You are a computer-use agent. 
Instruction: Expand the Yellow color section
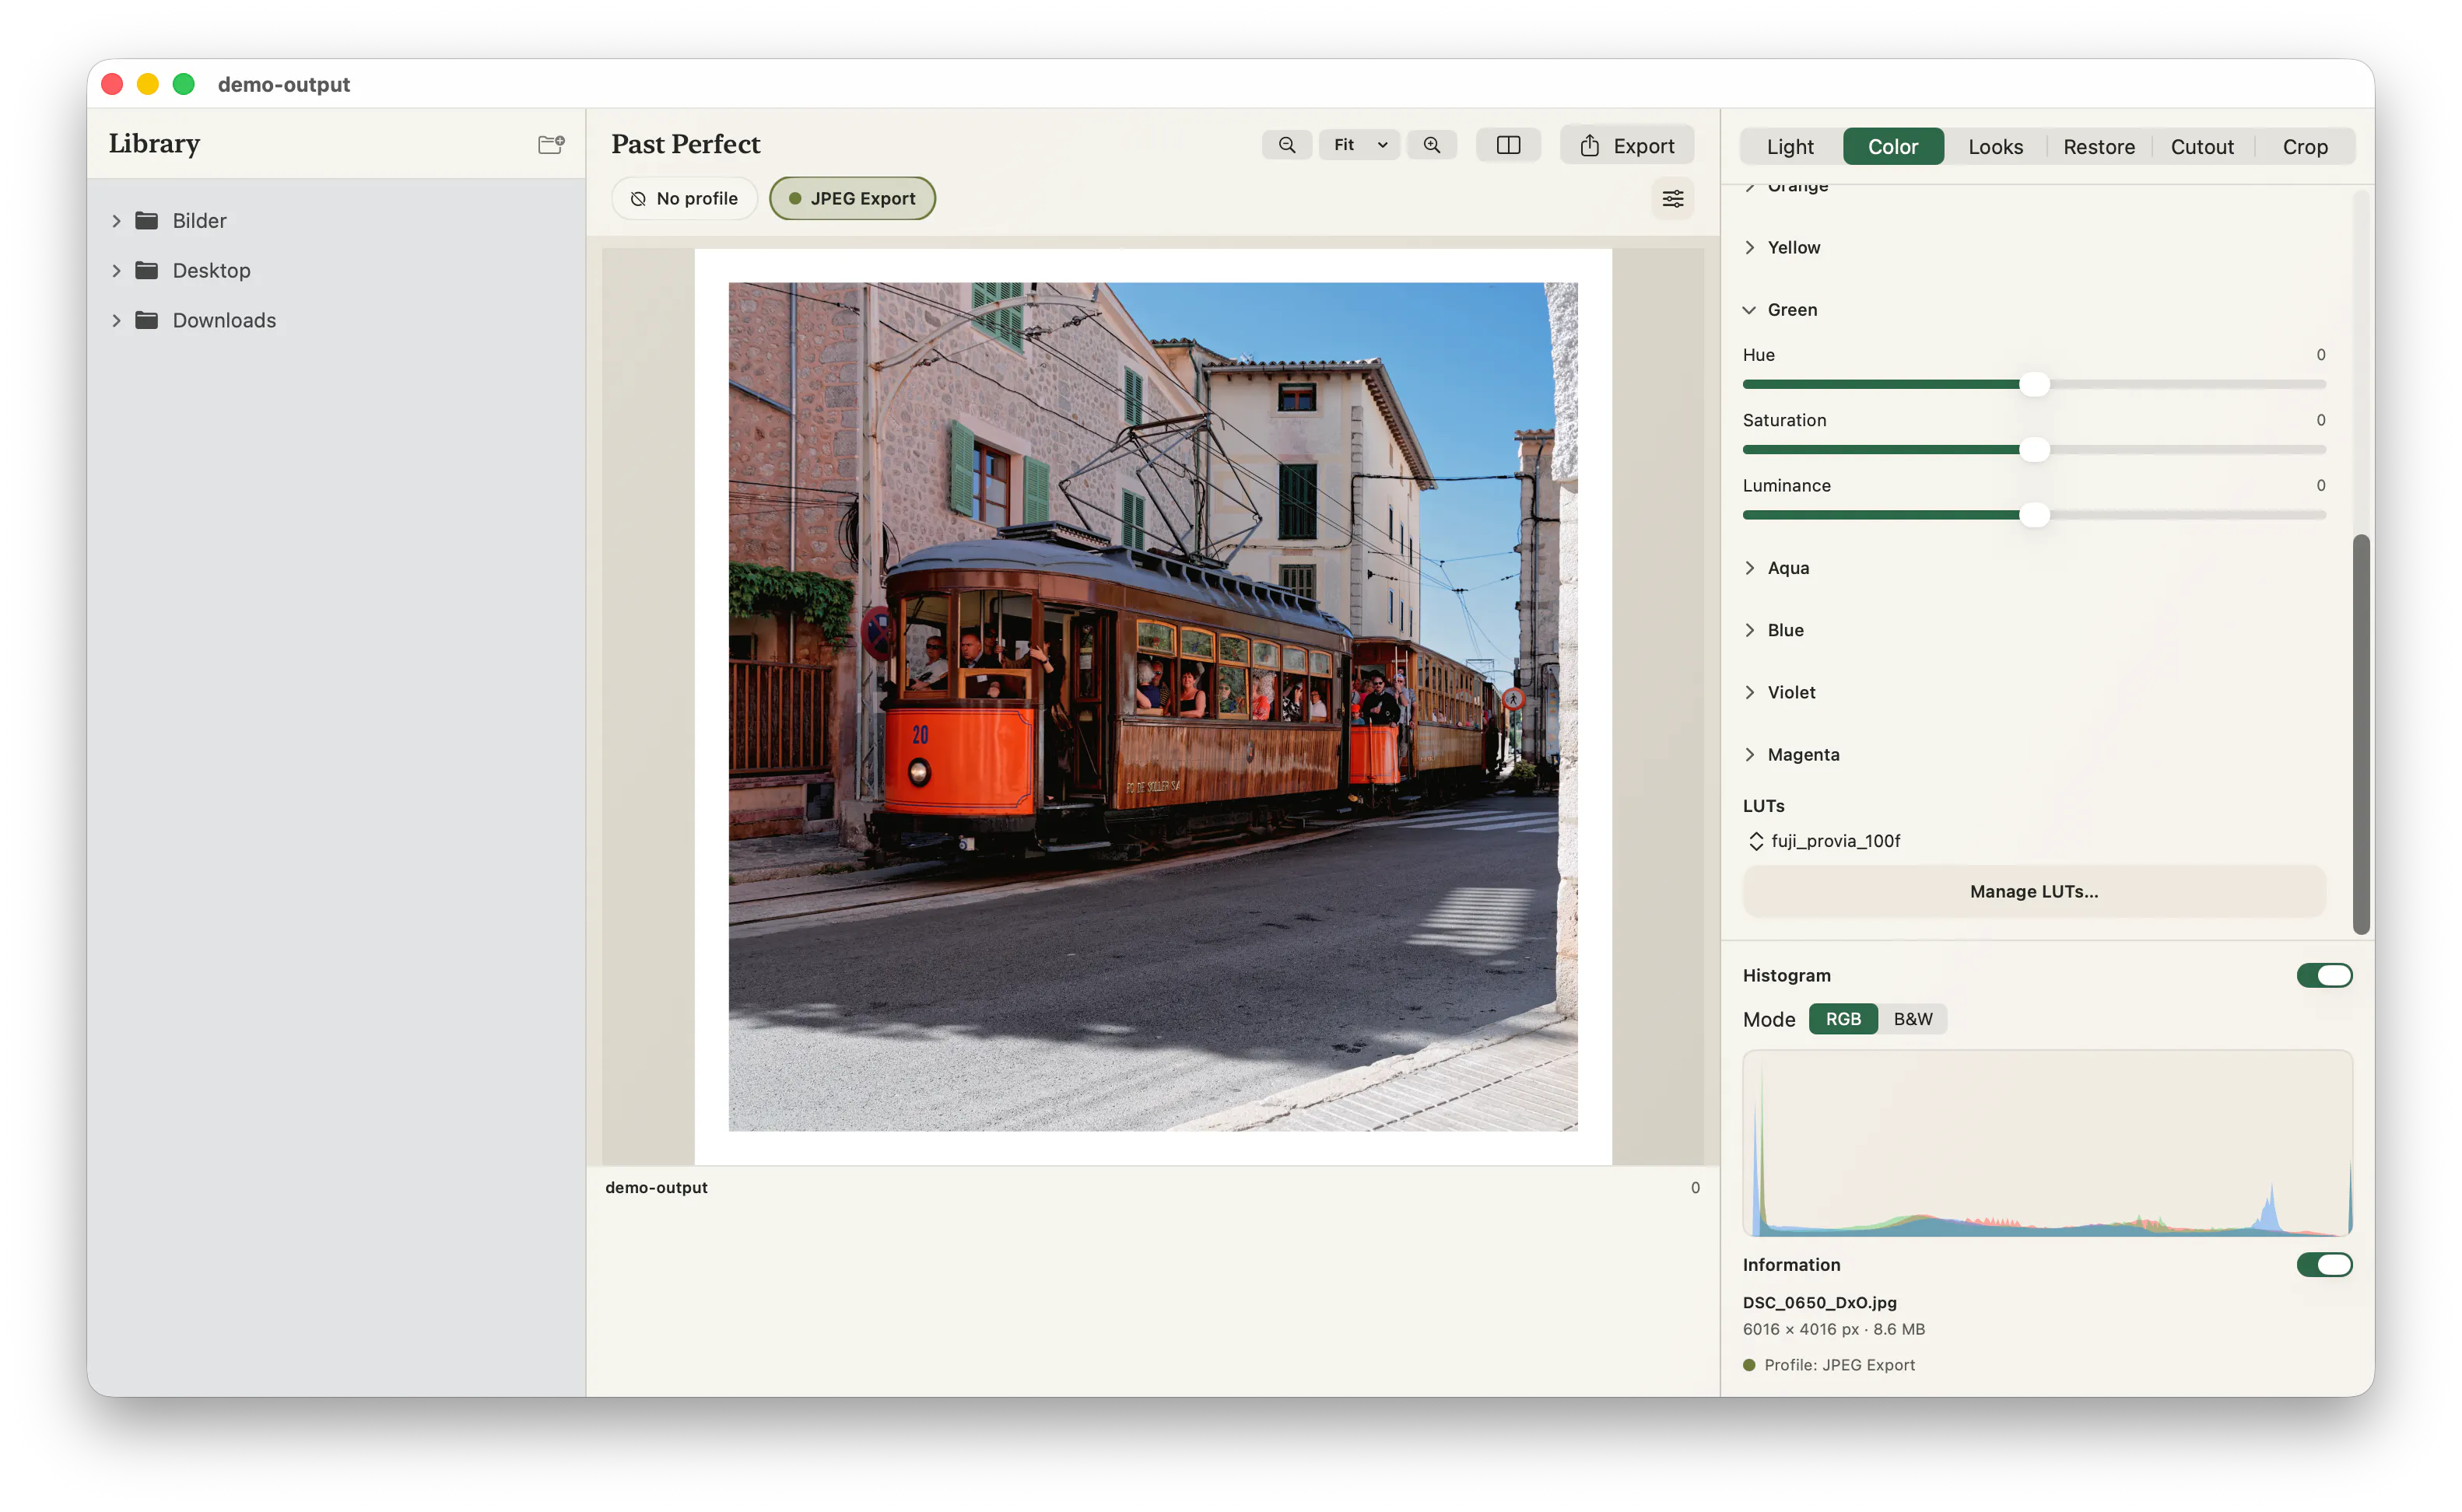1750,248
